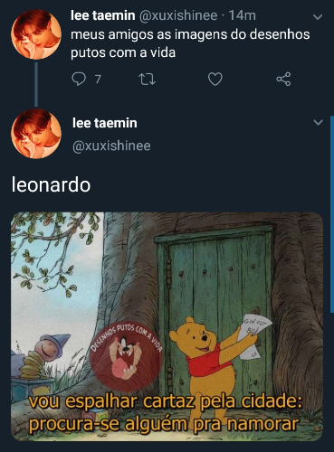Expand the second tweet's options chevron

click(x=318, y=122)
